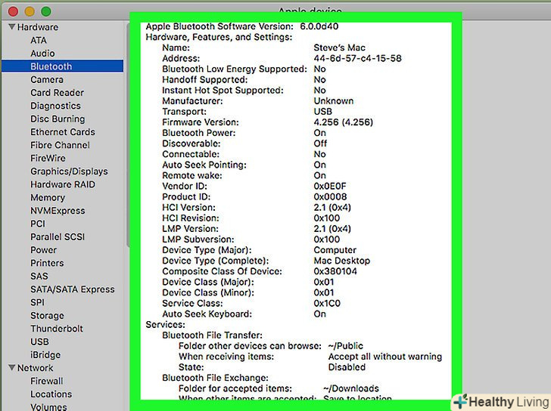Click Composite Class value 0x380104
Screen dimensions: 551x411
coord(335,271)
